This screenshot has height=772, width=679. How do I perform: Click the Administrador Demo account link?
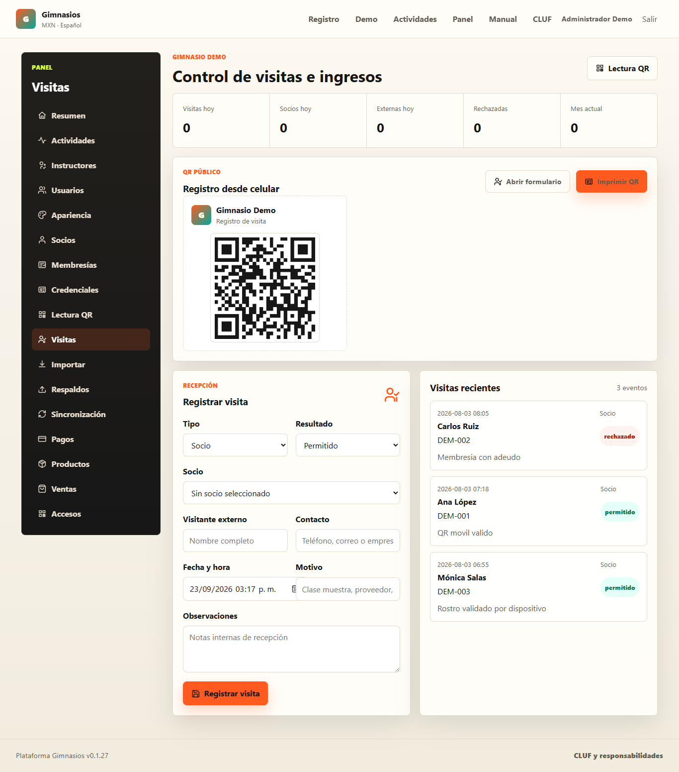[x=597, y=19]
